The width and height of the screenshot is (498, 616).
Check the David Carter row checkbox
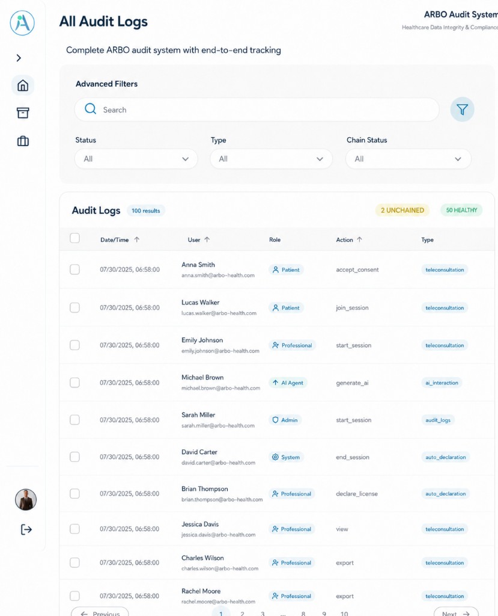(74, 457)
